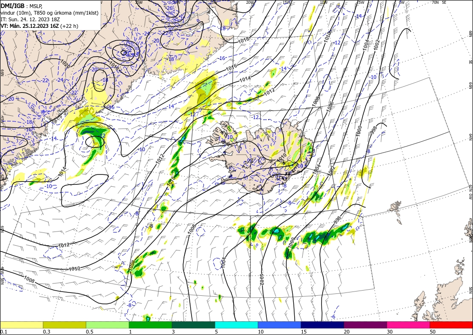Click the 'DMI/IGB' title text
The height and width of the screenshot is (335, 473).
(12, 5)
